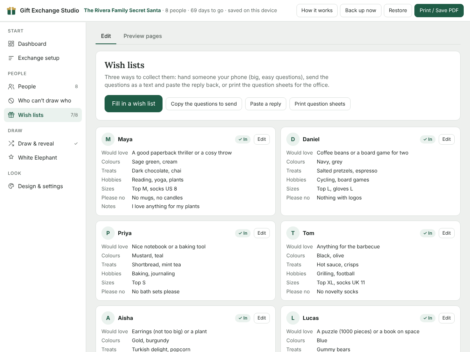Click Aisha's avatar circle
Viewport: 470px width, 352px height.
(108, 318)
